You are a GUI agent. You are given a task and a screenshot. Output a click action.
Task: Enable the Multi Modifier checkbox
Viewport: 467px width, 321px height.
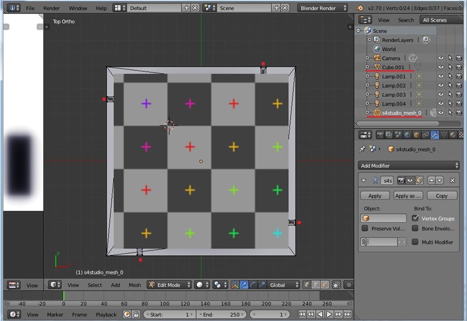pos(415,242)
